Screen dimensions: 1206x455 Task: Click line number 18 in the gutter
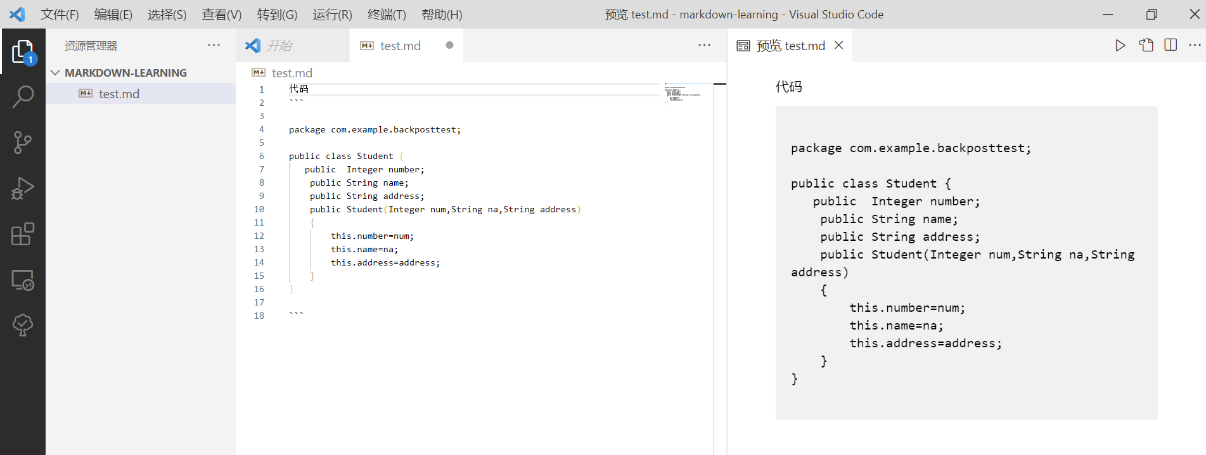(x=259, y=316)
